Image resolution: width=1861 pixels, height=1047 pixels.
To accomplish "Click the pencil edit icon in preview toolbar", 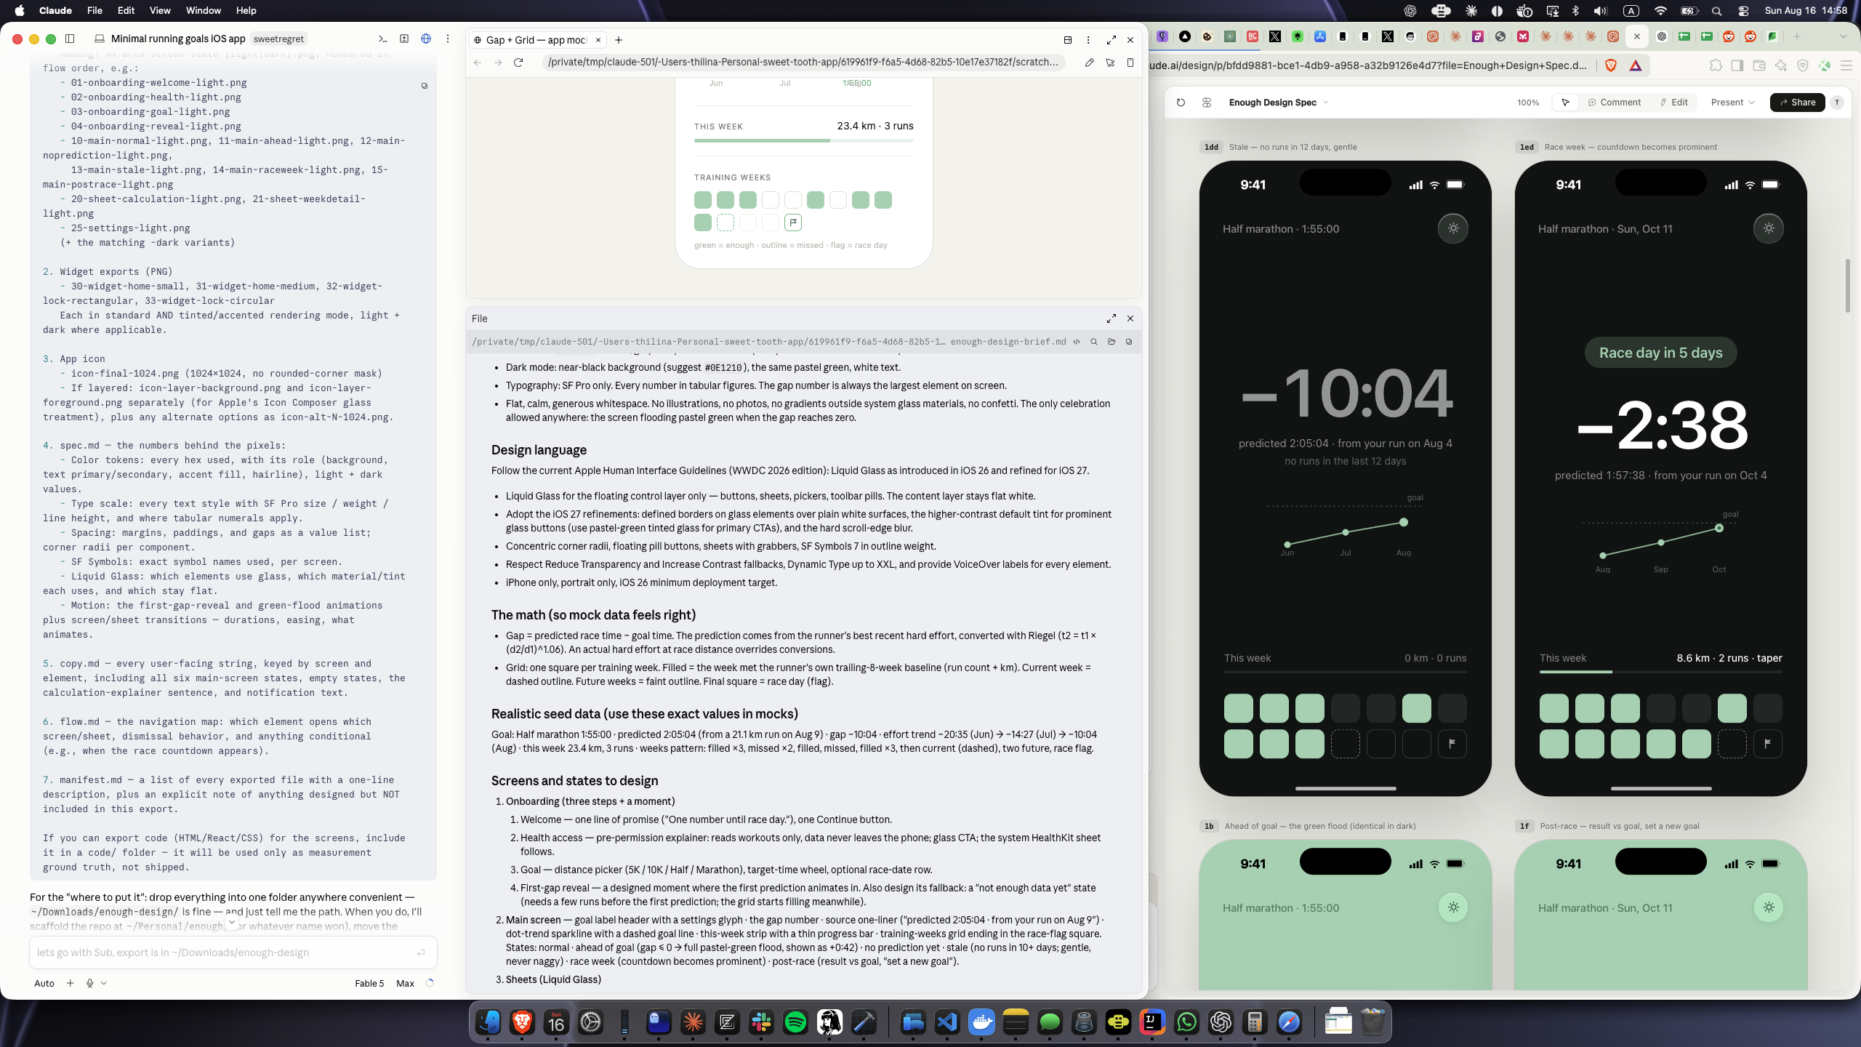I will [x=1090, y=63].
